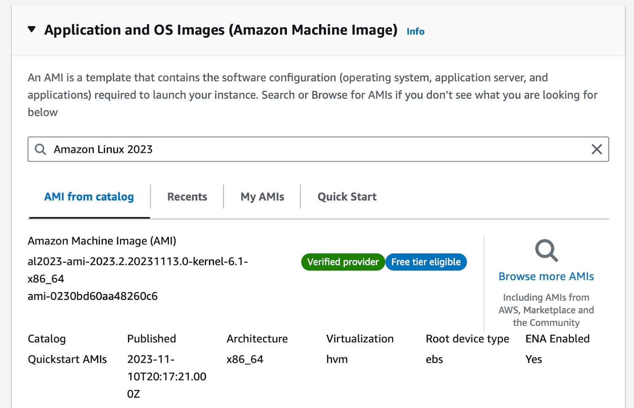This screenshot has width=634, height=408.
Task: Open the Info link beside the heading
Action: pyautogui.click(x=415, y=31)
